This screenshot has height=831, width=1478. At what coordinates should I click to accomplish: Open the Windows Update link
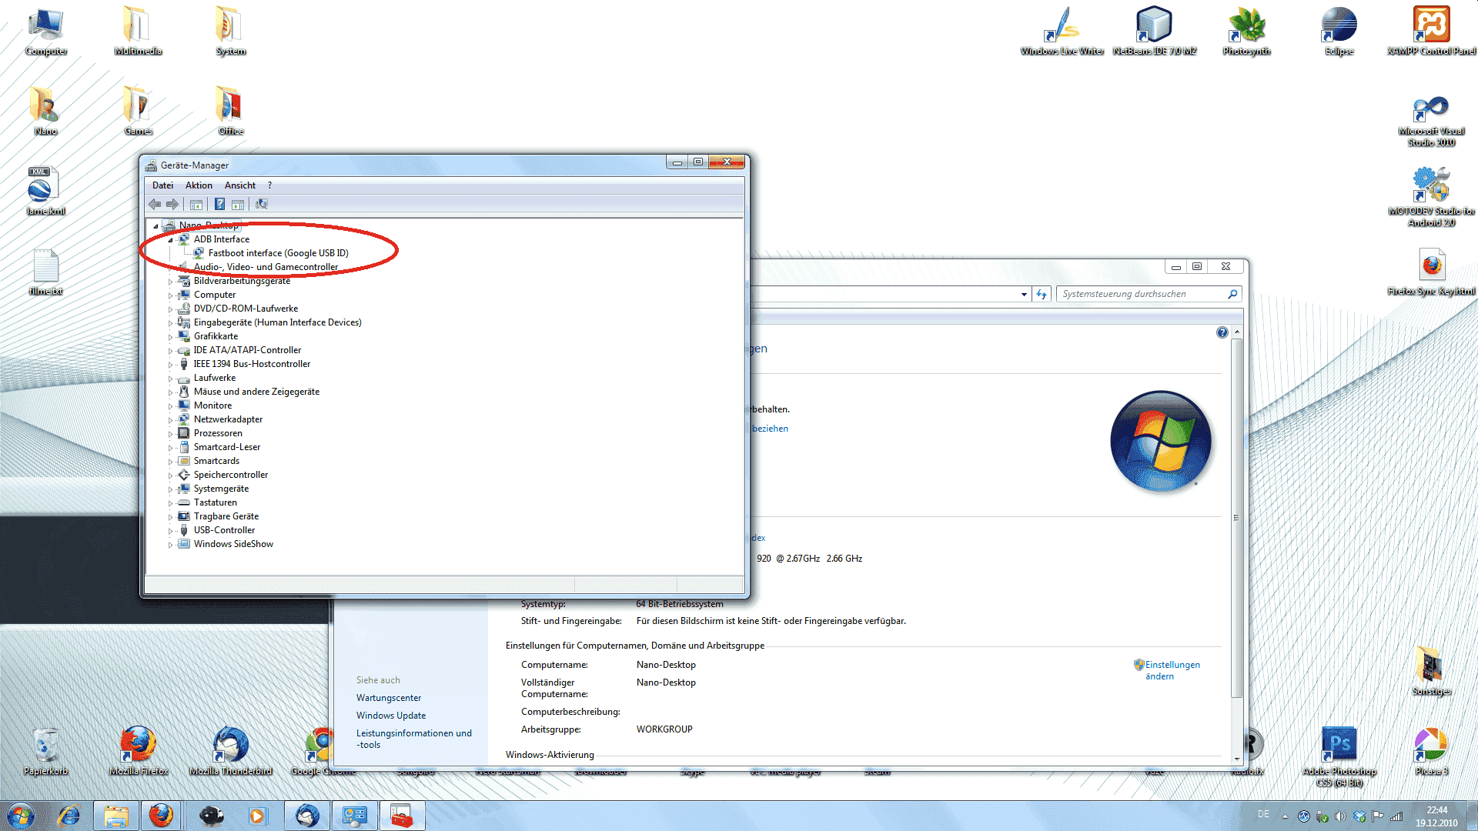tap(391, 716)
